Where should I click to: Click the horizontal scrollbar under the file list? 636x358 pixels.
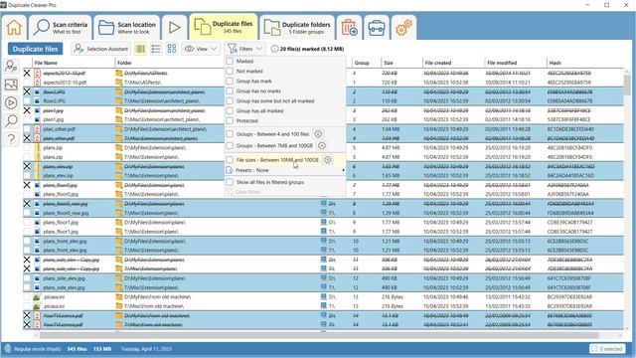(319, 335)
